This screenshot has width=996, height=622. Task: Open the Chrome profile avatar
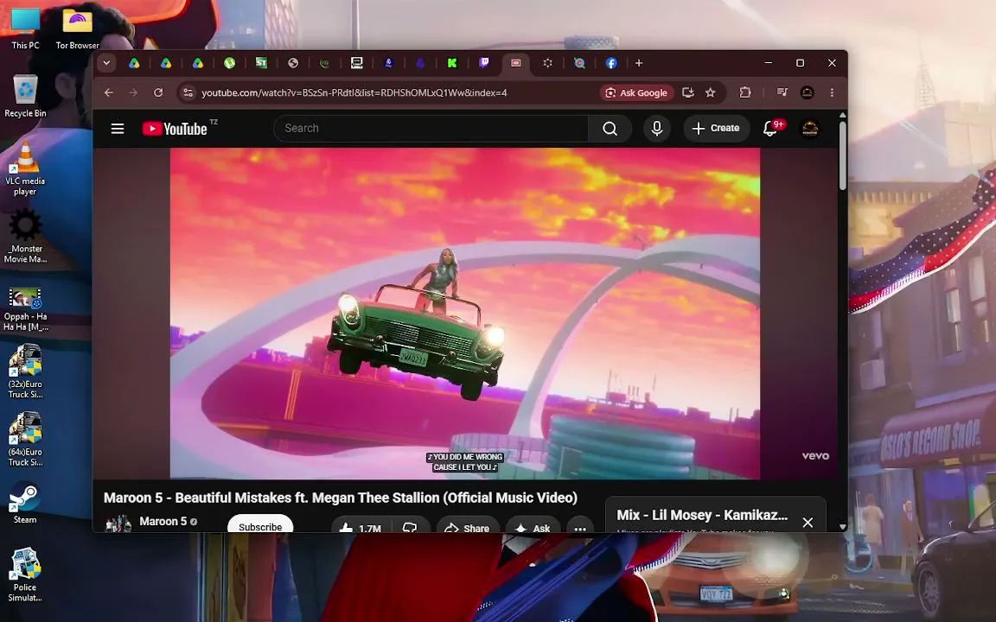807,92
